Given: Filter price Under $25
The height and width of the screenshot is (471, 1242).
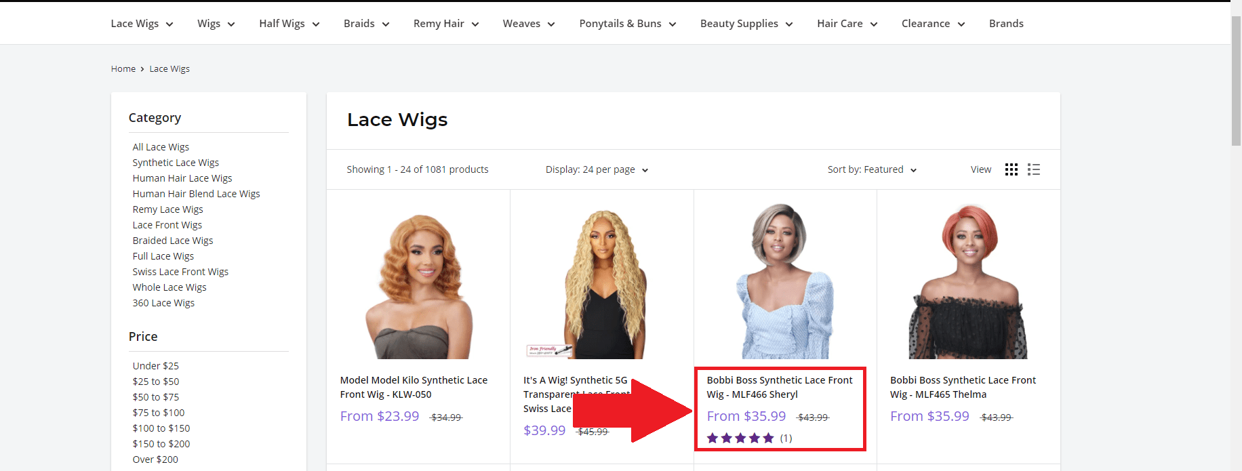Looking at the screenshot, I should click(x=156, y=366).
